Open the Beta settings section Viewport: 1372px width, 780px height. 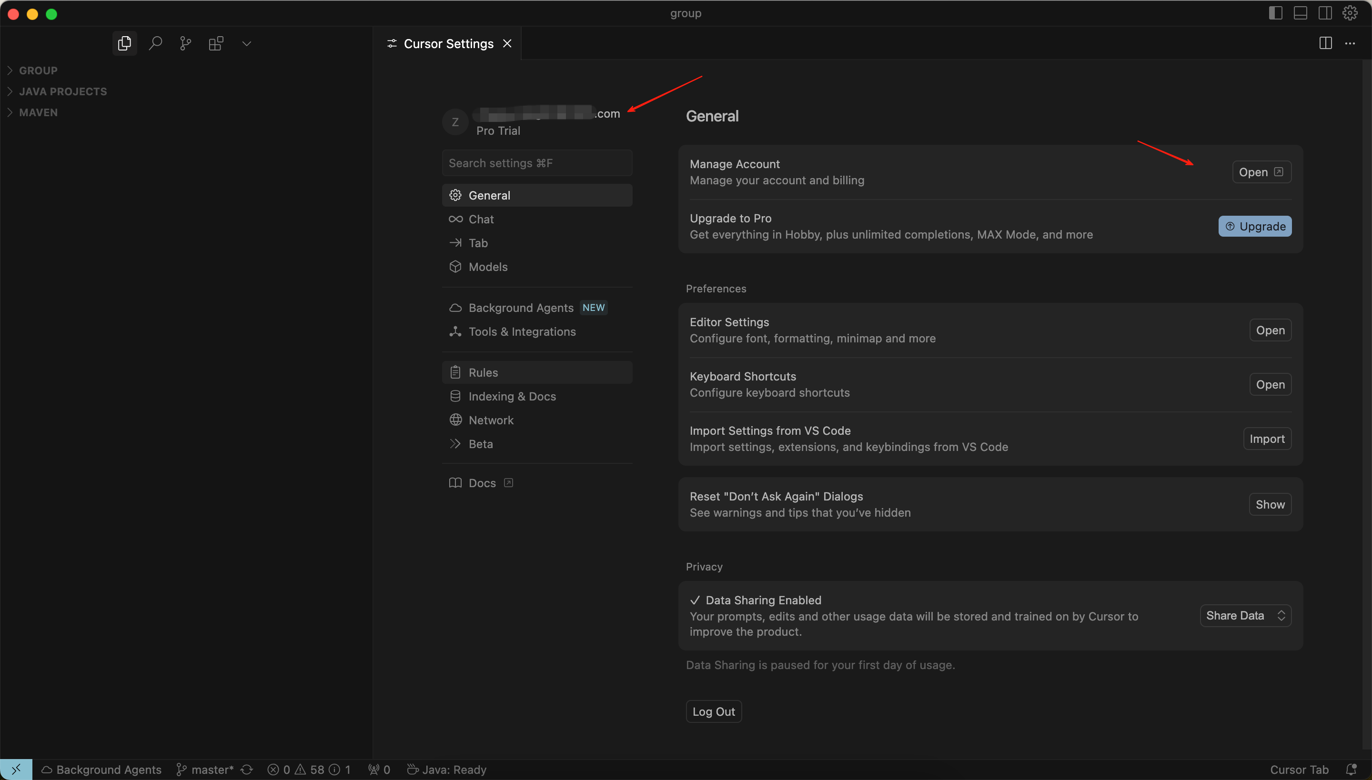pos(537,444)
